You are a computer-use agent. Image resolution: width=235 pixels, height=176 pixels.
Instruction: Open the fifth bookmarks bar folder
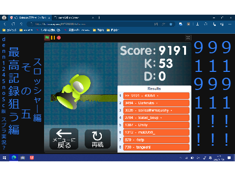pos(98,30)
